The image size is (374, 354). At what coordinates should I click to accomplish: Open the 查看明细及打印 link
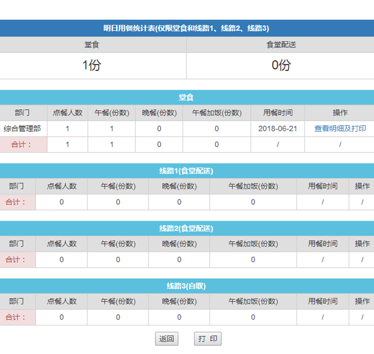(x=340, y=129)
